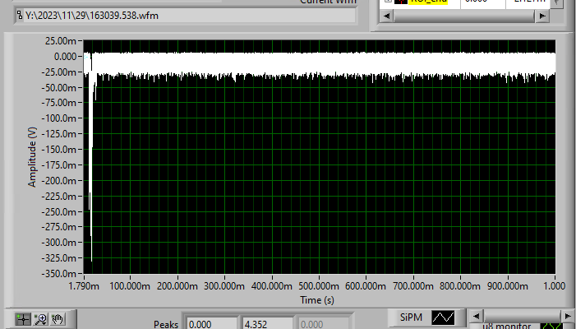Open the graph zoom tool palette
This screenshot has height=329, width=576.
[40, 318]
